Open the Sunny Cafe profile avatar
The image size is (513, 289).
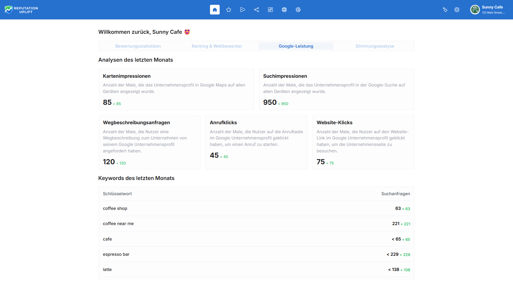click(475, 10)
